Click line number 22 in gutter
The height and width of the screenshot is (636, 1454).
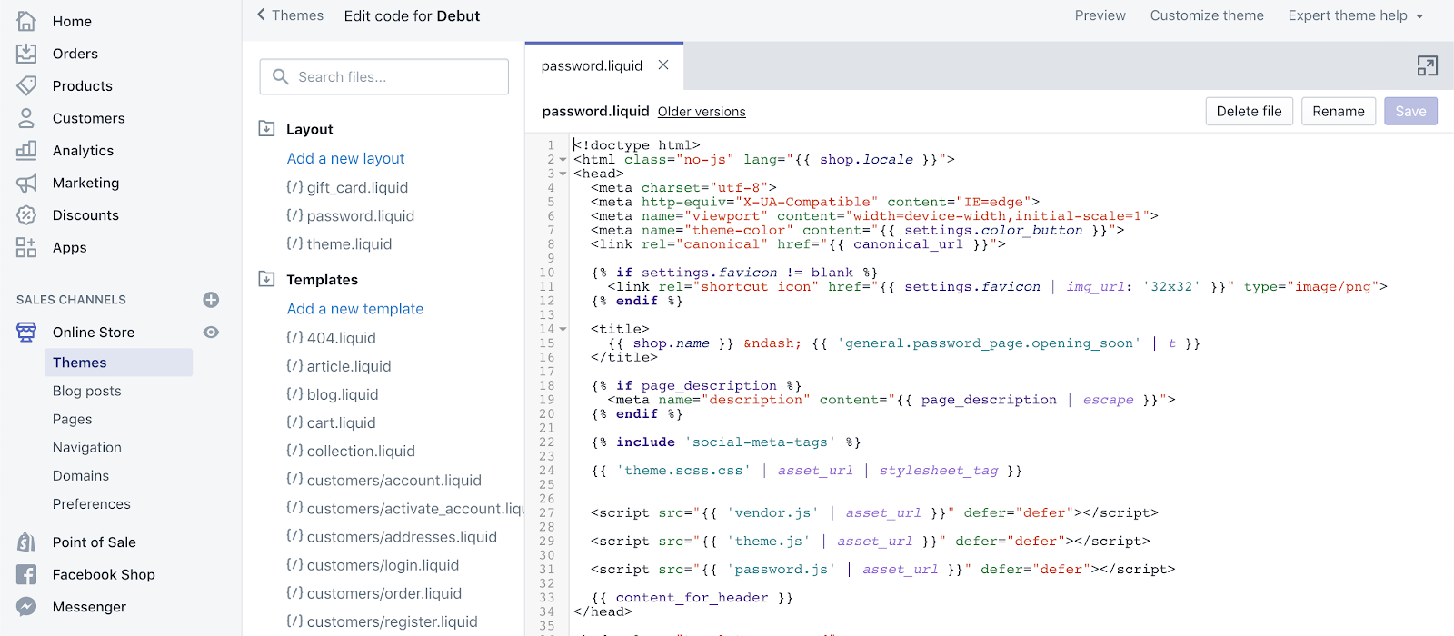click(x=546, y=442)
